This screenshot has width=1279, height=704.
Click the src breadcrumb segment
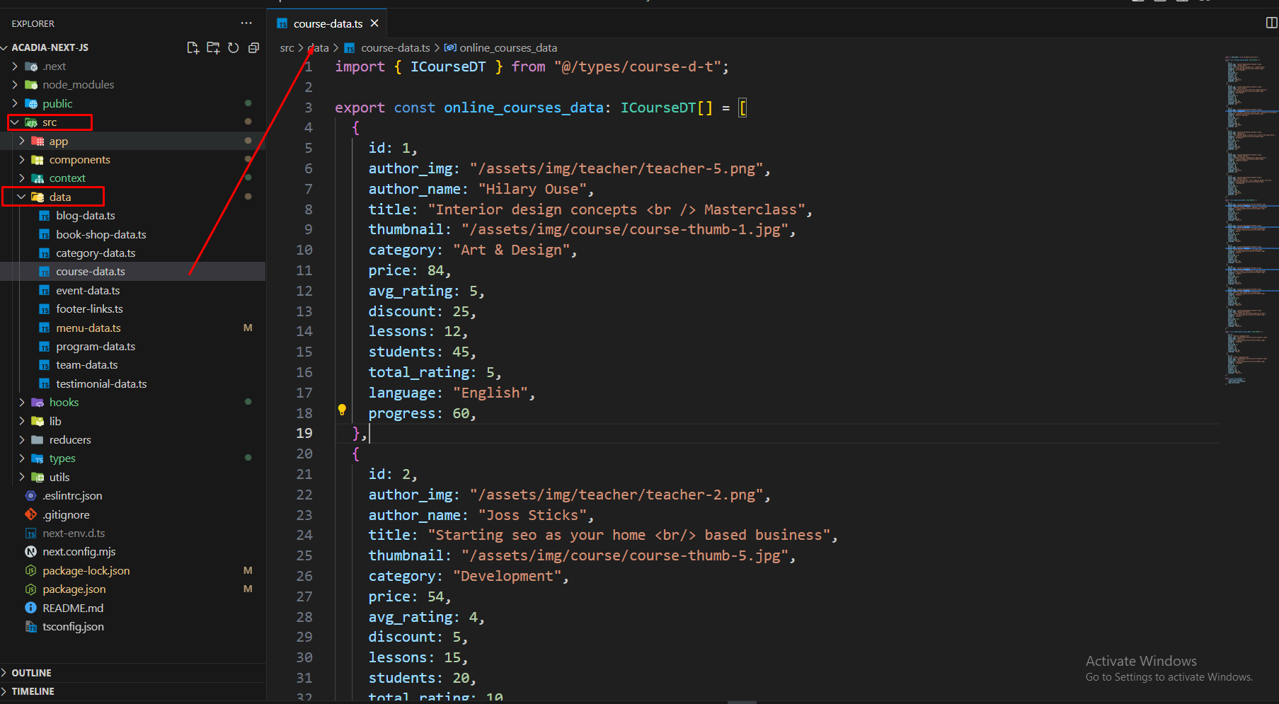(287, 48)
